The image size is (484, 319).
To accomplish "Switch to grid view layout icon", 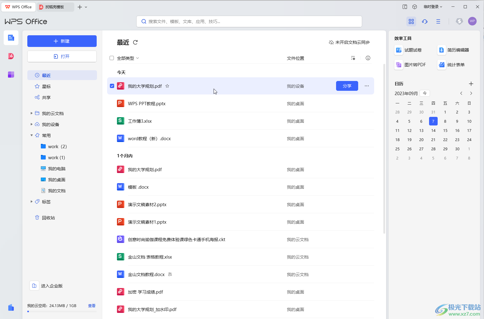I will click(x=411, y=21).
